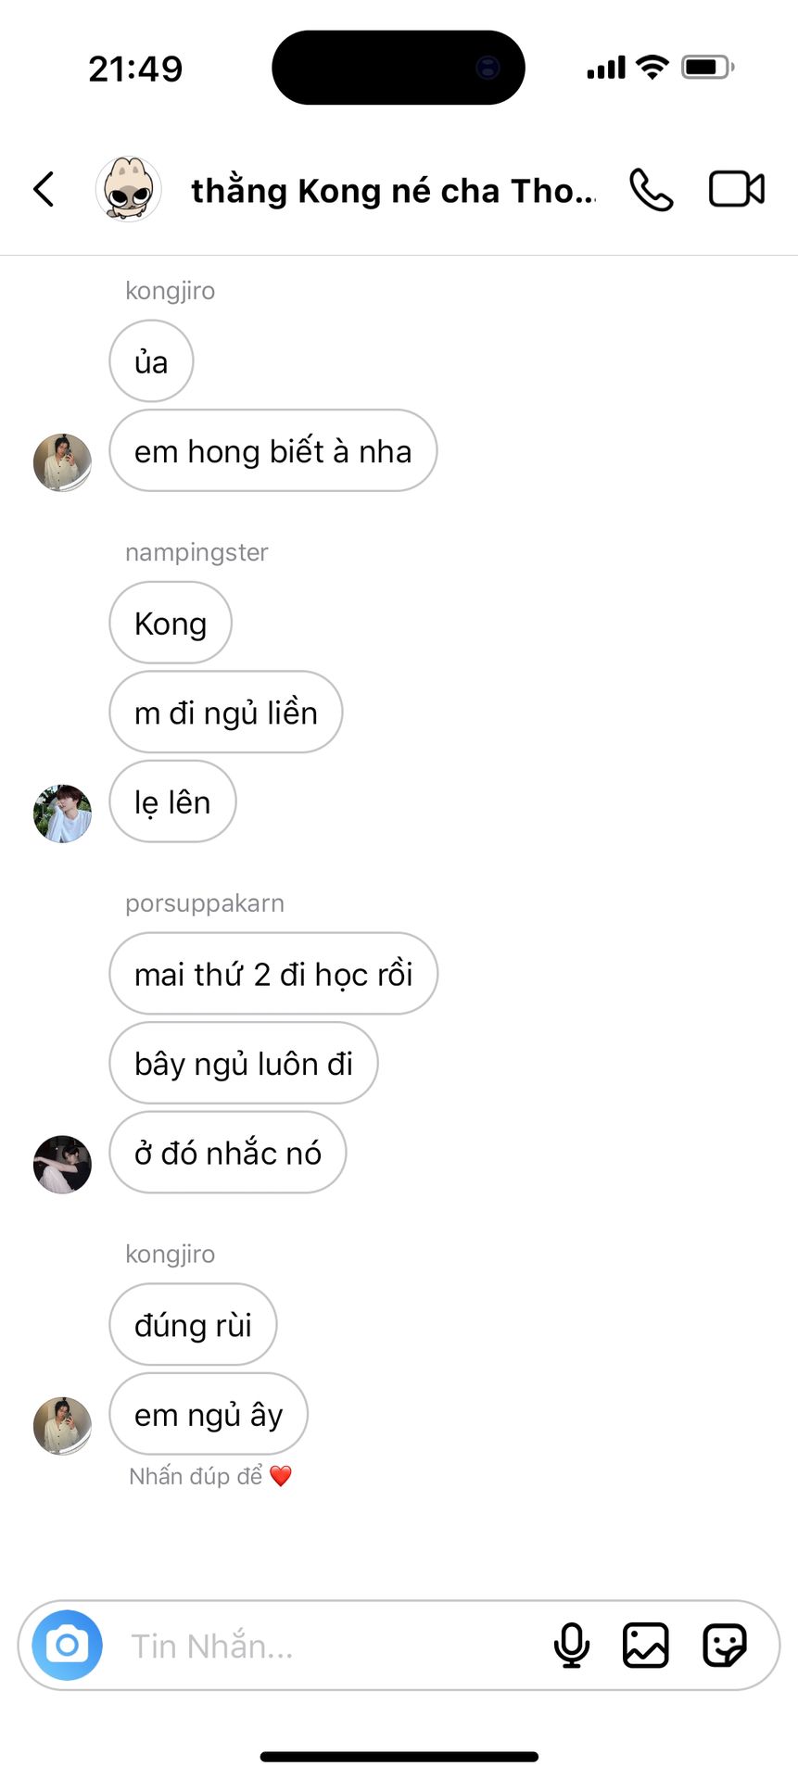The height and width of the screenshot is (1779, 798).
Task: Tap kongjiro's avatar beside "em ngủ ây"
Action: pyautogui.click(x=62, y=1426)
